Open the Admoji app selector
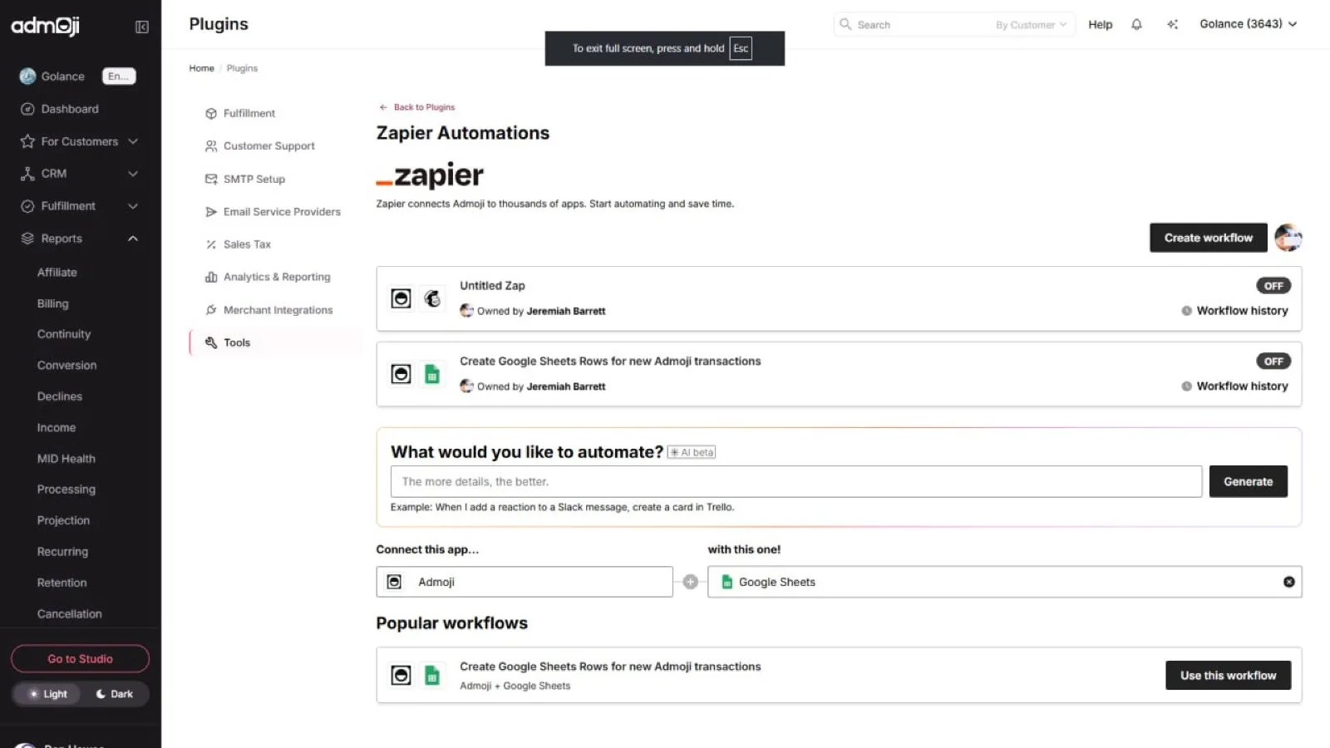This screenshot has width=1330, height=748. (x=524, y=582)
